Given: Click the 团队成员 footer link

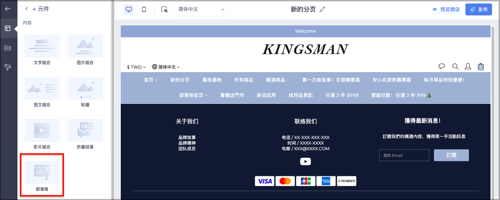Looking at the screenshot, I should (187, 148).
